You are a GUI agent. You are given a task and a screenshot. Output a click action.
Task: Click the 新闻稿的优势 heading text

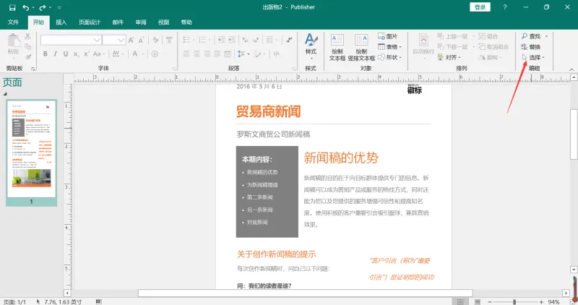pyautogui.click(x=341, y=158)
